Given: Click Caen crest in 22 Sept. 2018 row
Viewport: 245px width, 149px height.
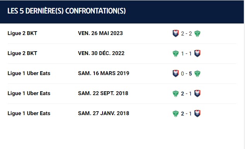Looking at the screenshot, I should (197, 94).
